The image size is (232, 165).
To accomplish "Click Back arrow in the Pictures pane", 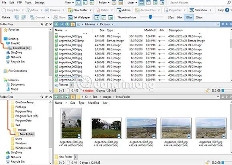I will click(56, 24).
